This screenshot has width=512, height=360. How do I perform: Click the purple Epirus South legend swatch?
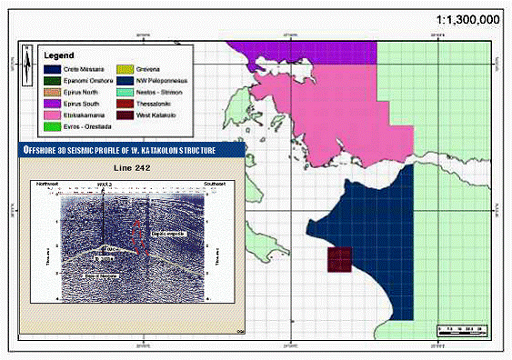(52, 104)
